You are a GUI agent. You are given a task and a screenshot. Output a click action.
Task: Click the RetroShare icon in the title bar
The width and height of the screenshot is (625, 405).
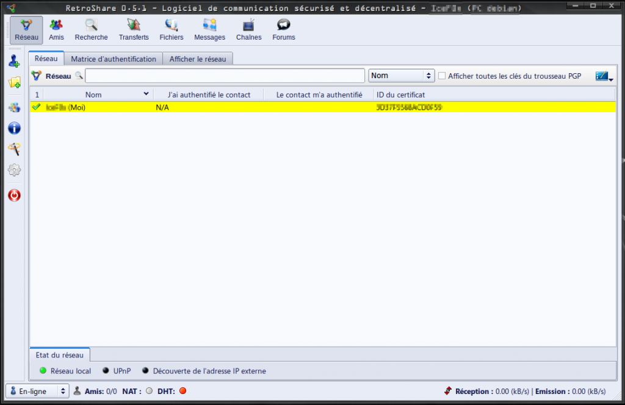pyautogui.click(x=11, y=7)
